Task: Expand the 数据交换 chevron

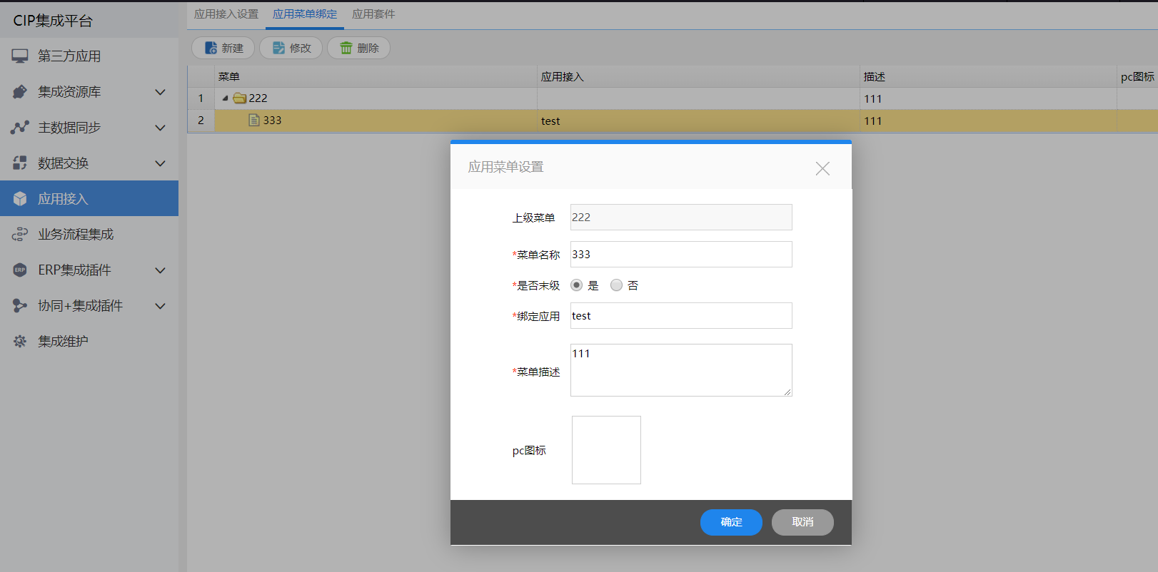Action: pos(161,163)
